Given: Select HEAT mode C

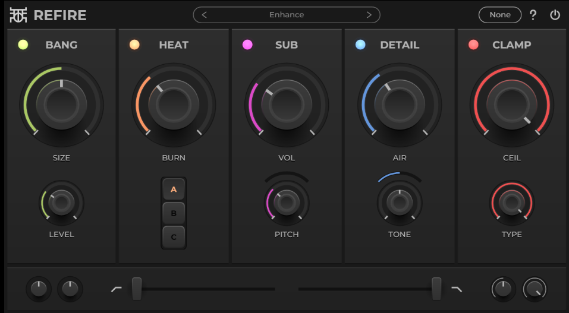Looking at the screenshot, I should [174, 237].
